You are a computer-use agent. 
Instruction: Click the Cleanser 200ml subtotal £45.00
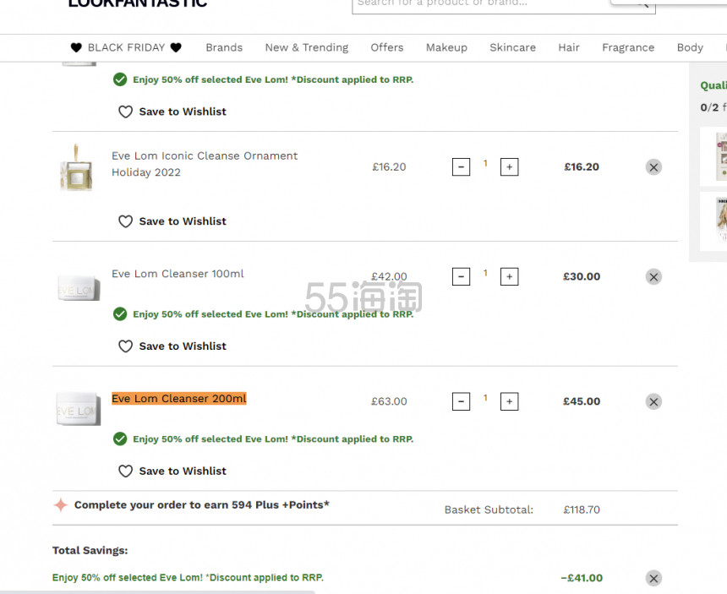coord(582,401)
